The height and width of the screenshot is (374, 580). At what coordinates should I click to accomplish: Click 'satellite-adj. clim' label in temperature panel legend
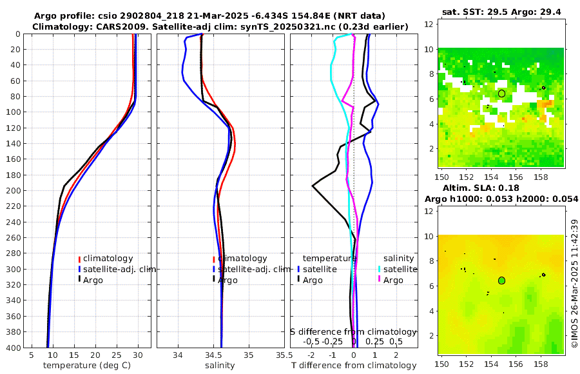(x=119, y=269)
